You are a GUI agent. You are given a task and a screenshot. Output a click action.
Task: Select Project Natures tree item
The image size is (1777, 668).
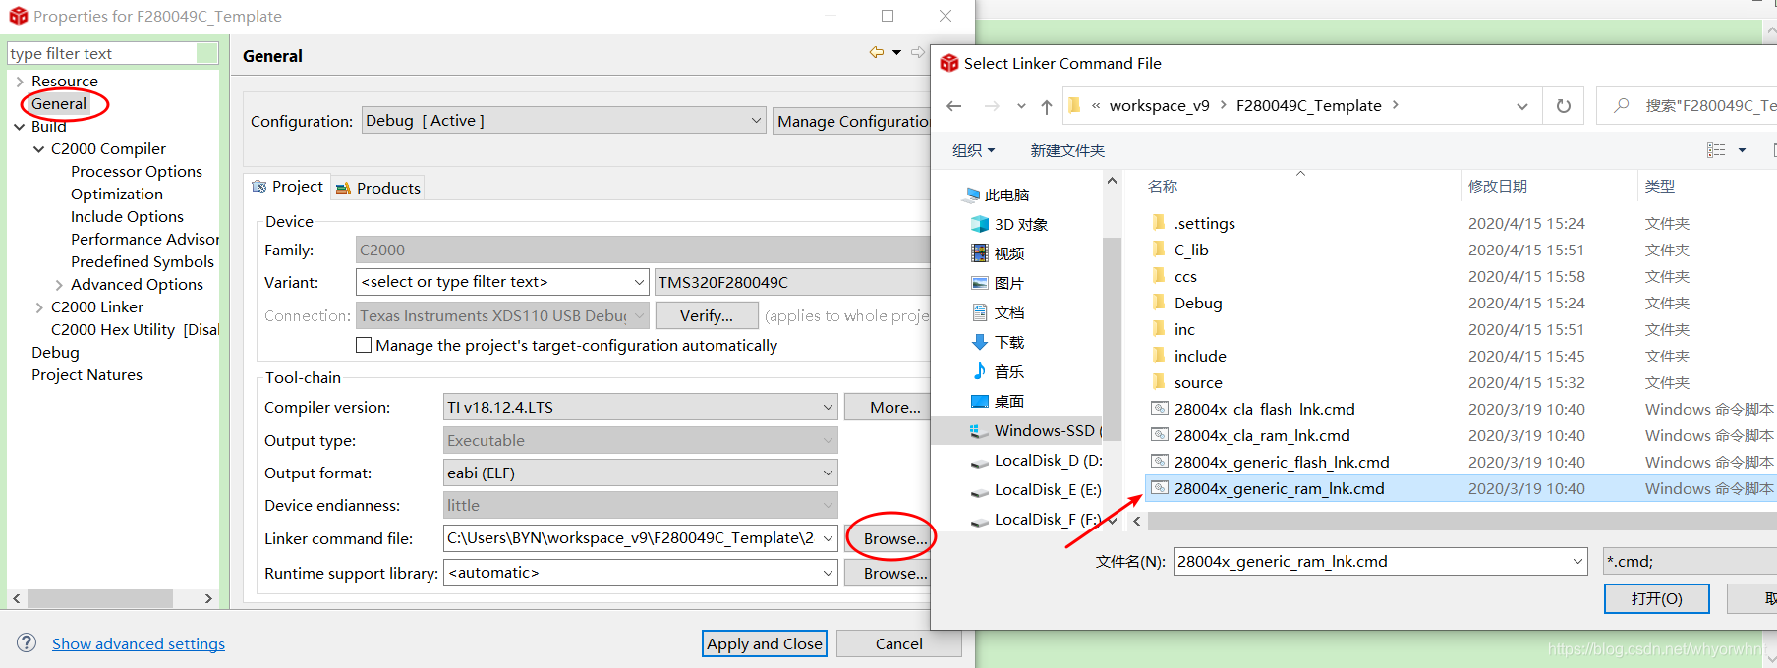(86, 374)
